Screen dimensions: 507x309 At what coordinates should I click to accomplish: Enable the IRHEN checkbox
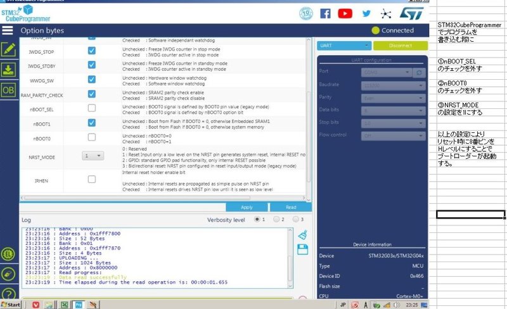[92, 180]
